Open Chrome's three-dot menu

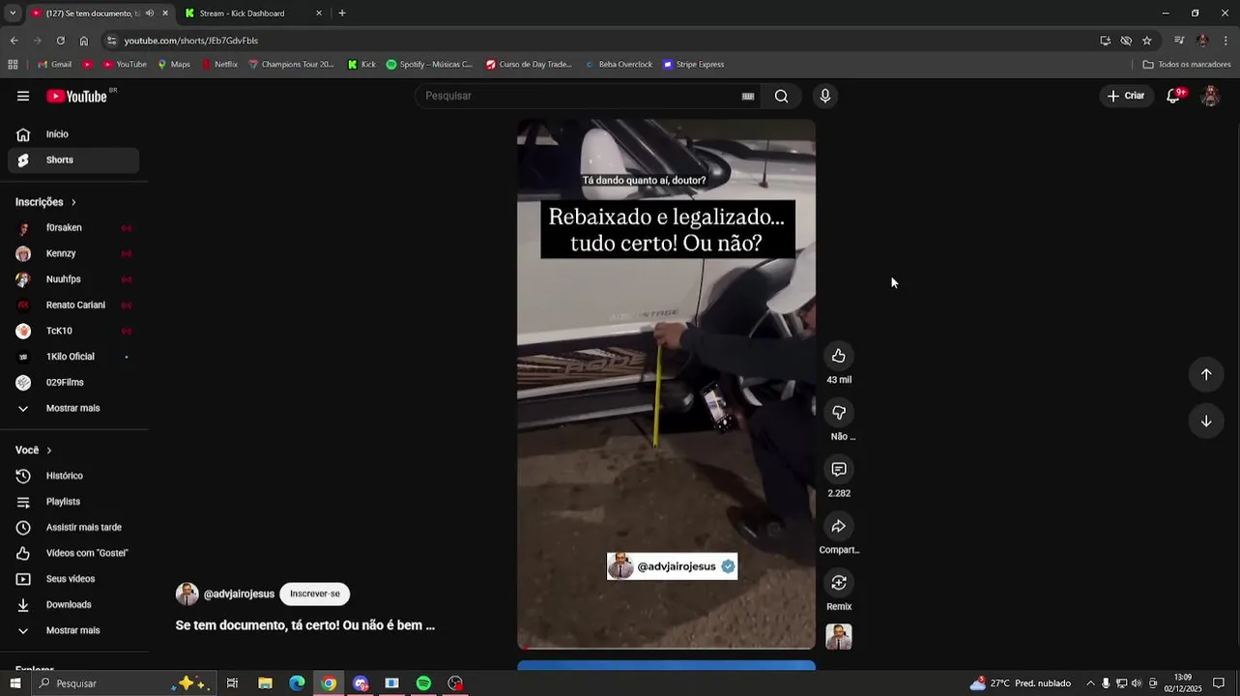pos(1226,41)
